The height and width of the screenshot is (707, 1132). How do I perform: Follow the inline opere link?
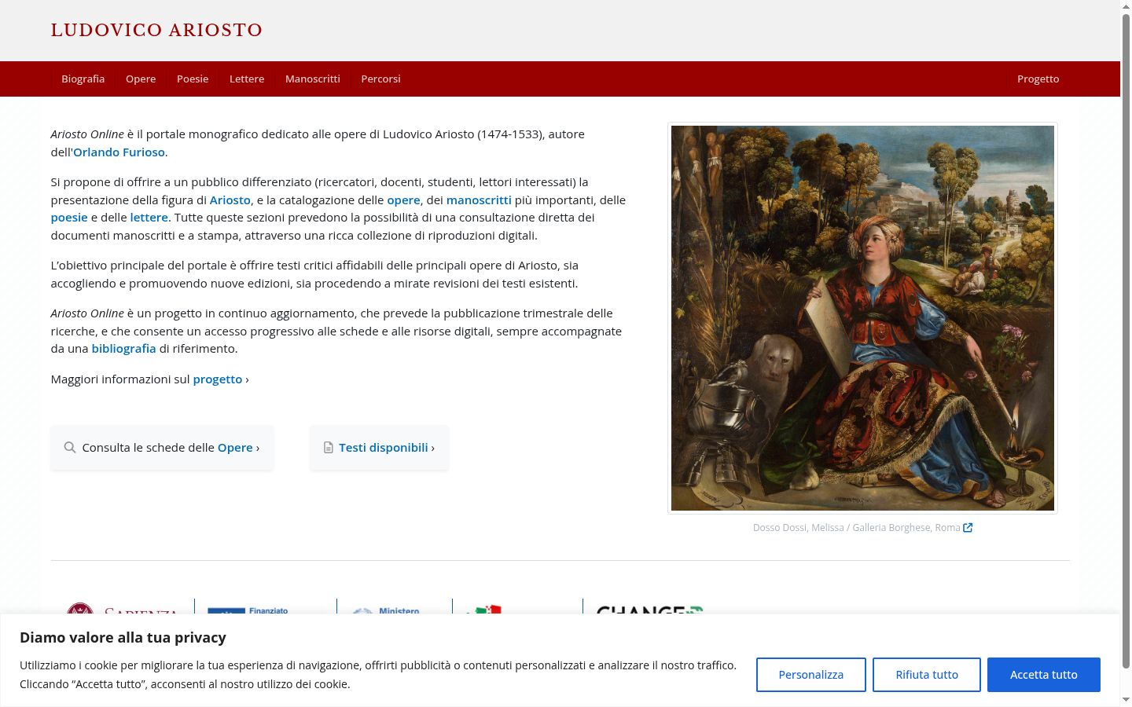pyautogui.click(x=403, y=200)
